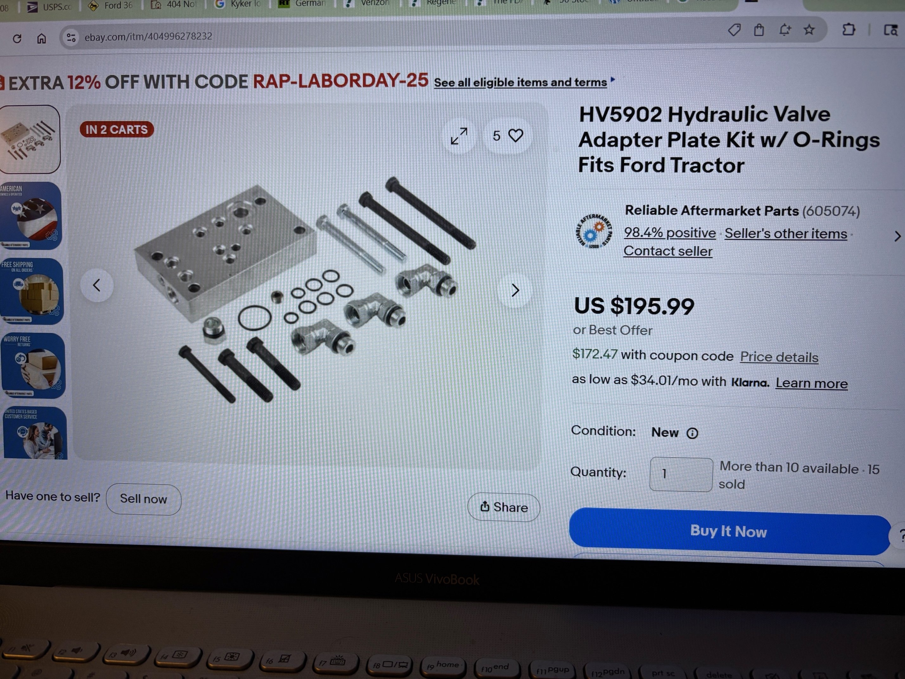905x679 pixels.
Task: Go to the browser home page icon
Action: (x=41, y=38)
